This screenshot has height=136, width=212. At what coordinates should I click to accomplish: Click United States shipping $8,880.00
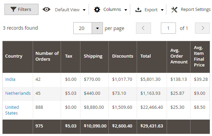pyautogui.click(x=94, y=107)
